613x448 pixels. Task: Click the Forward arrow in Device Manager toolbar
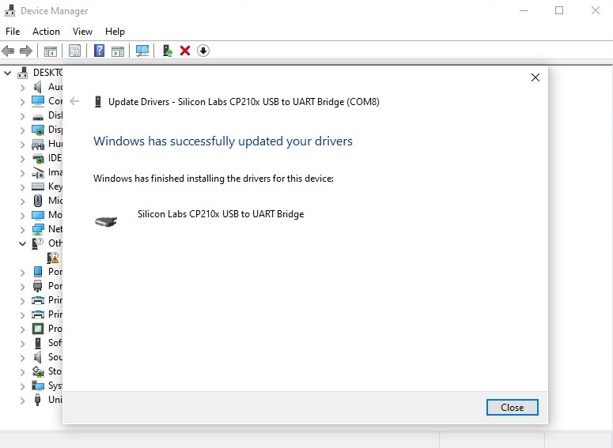pyautogui.click(x=26, y=51)
